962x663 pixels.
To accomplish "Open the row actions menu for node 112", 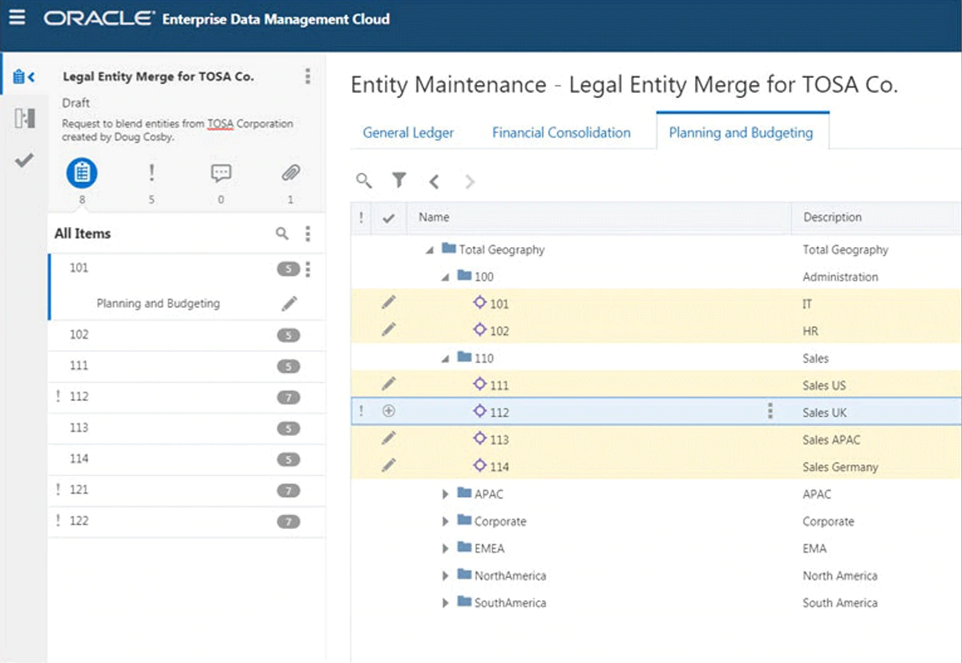I will tap(770, 411).
